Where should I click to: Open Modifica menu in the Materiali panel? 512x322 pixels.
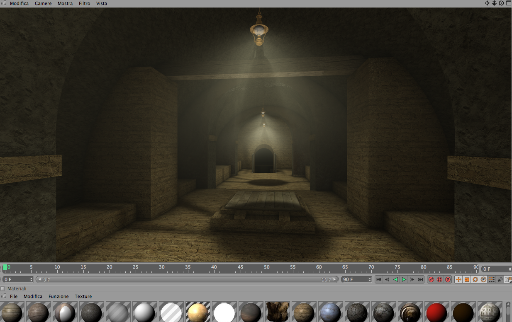point(33,296)
